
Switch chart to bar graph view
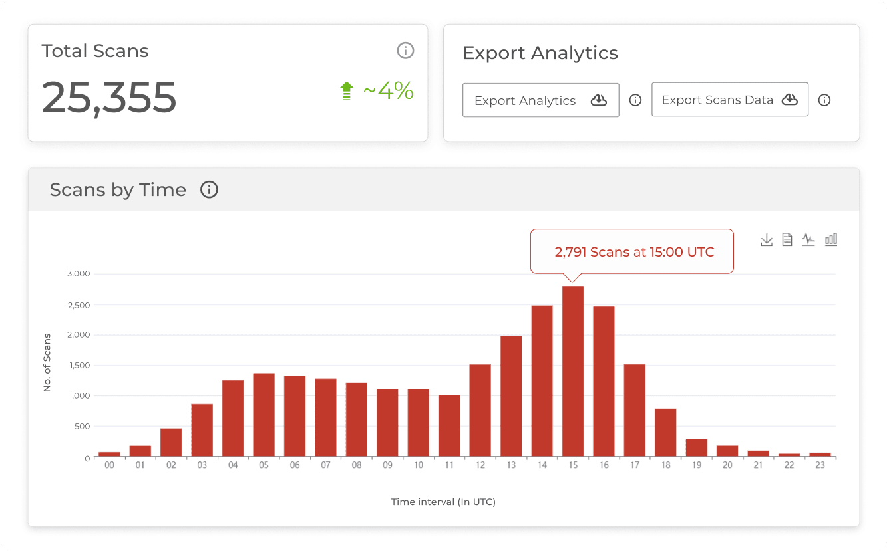[830, 240]
